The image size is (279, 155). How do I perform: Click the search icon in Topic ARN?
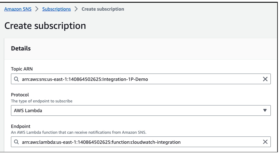(17, 79)
